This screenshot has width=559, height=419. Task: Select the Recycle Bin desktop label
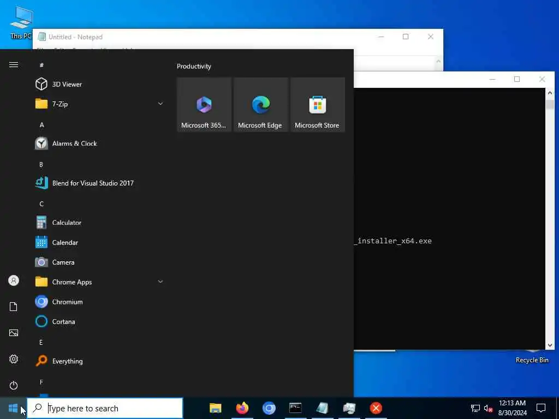pyautogui.click(x=532, y=360)
